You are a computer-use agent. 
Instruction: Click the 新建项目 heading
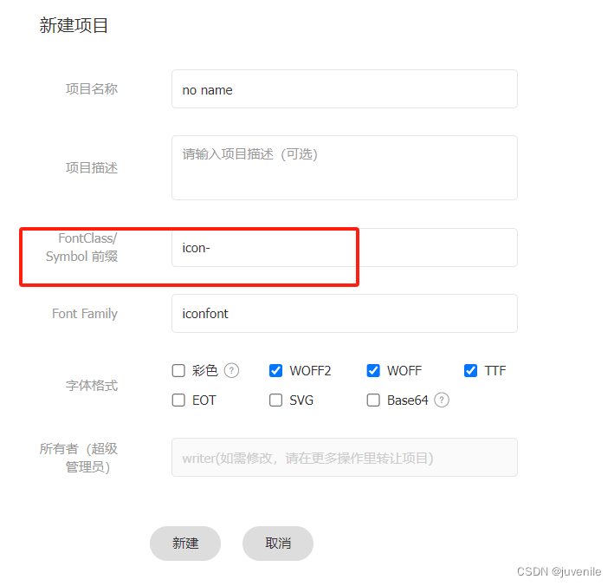(x=74, y=25)
